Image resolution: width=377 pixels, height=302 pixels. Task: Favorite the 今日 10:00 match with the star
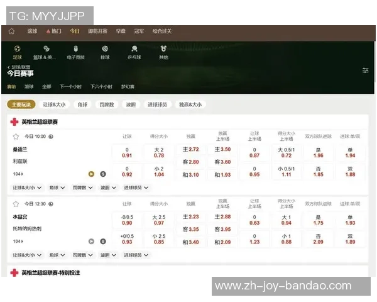coord(16,137)
